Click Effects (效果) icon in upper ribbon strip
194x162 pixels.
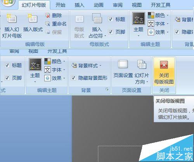151,32
